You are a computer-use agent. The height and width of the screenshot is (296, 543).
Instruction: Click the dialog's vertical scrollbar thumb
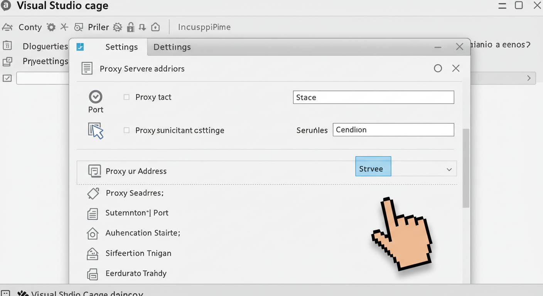(x=466, y=168)
